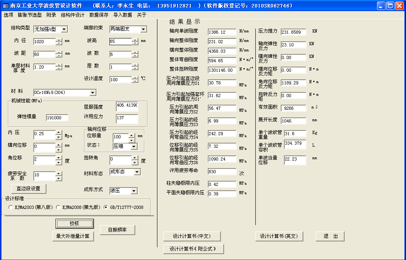Screen dimensions: 406x260
Task: Open the 膨胀节选型 menu
Action: coord(30,15)
